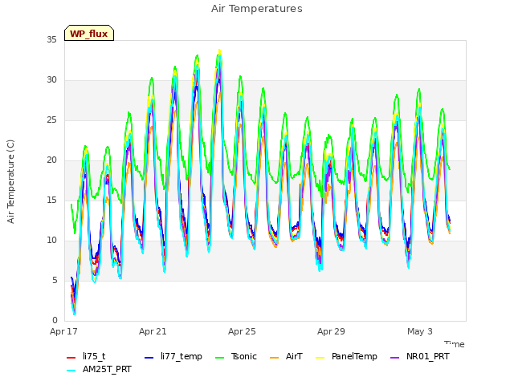Click the Air Temperature (C) axis title
Viewport: 514px width, 385px height.
pyautogui.click(x=10, y=182)
